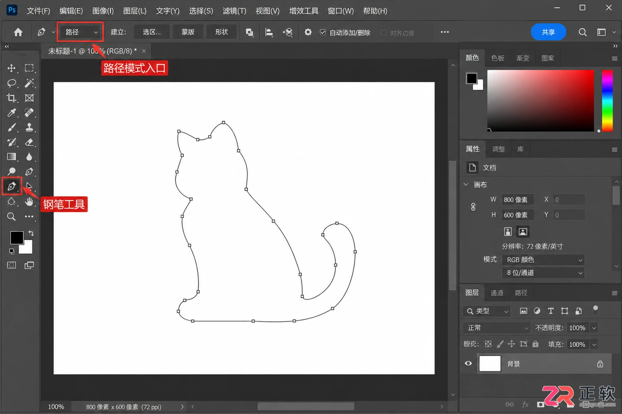Viewport: 622px width, 414px height.
Task: Open the 文件(F) menu
Action: click(x=38, y=11)
